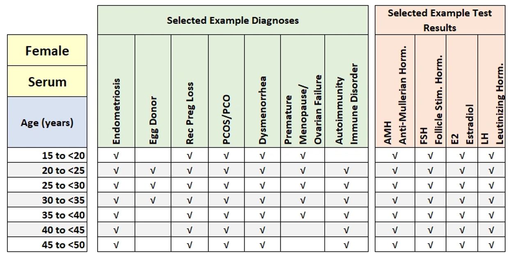
Task: Click the Female label cell
Action: point(47,51)
